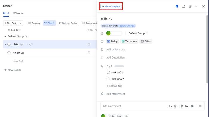The width and height of the screenshot is (209, 117).
Task: Open the Sodium Chloride chat link
Action: pyautogui.click(x=126, y=26)
